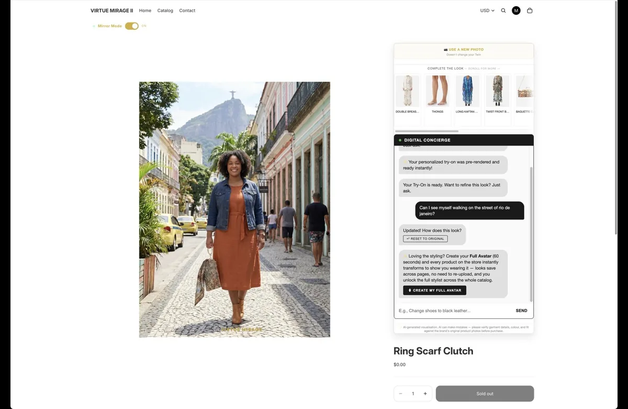Click the 'Ring Scarf Clutch' product title
The image size is (628, 409).
[x=433, y=351]
